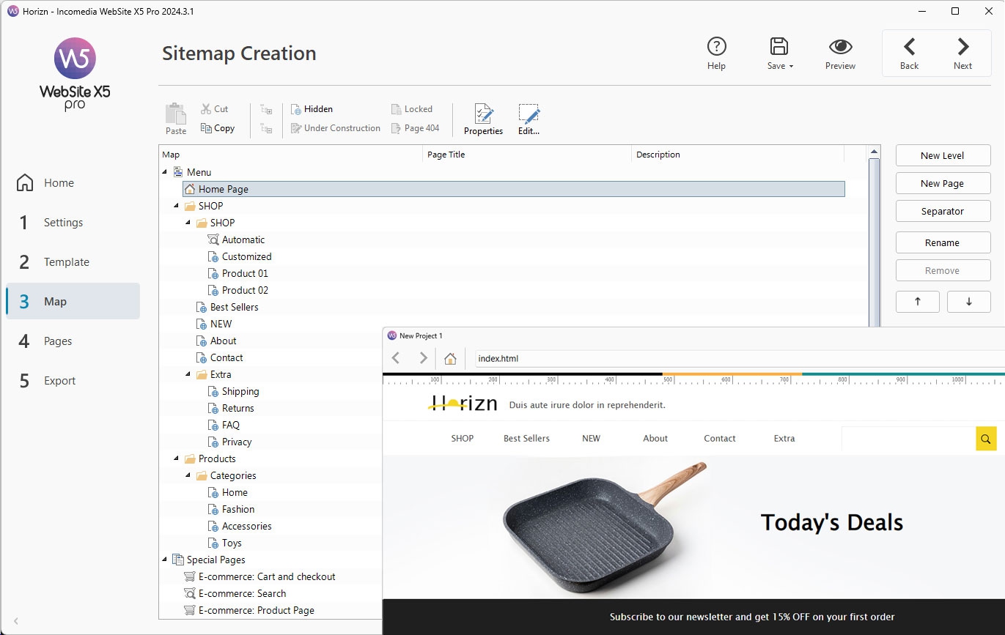Open step 2 Template in sidebar
Viewport: 1005px width, 635px height.
pyautogui.click(x=66, y=262)
